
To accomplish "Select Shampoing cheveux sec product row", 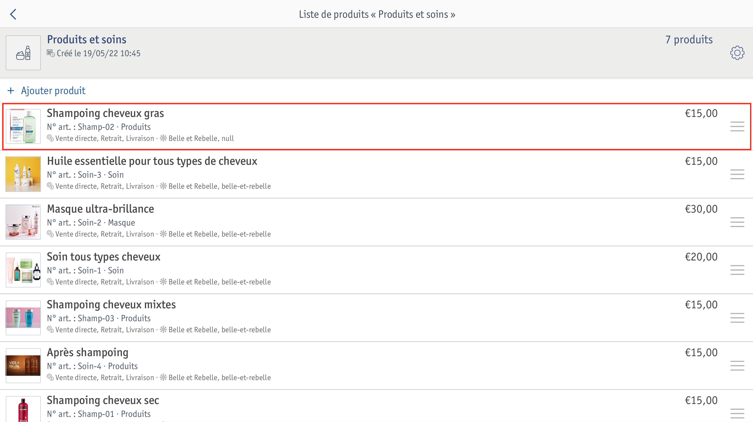I will click(x=376, y=406).
